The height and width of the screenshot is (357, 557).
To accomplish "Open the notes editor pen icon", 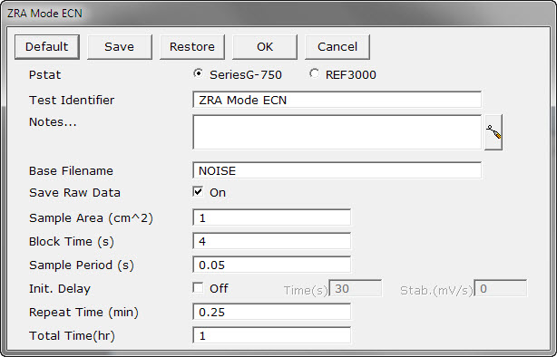I will point(493,132).
